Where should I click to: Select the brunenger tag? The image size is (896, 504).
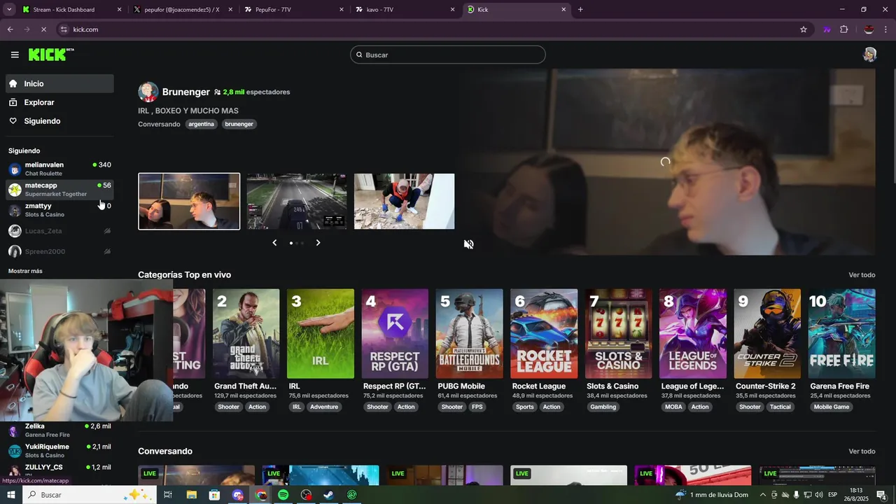[x=239, y=124]
